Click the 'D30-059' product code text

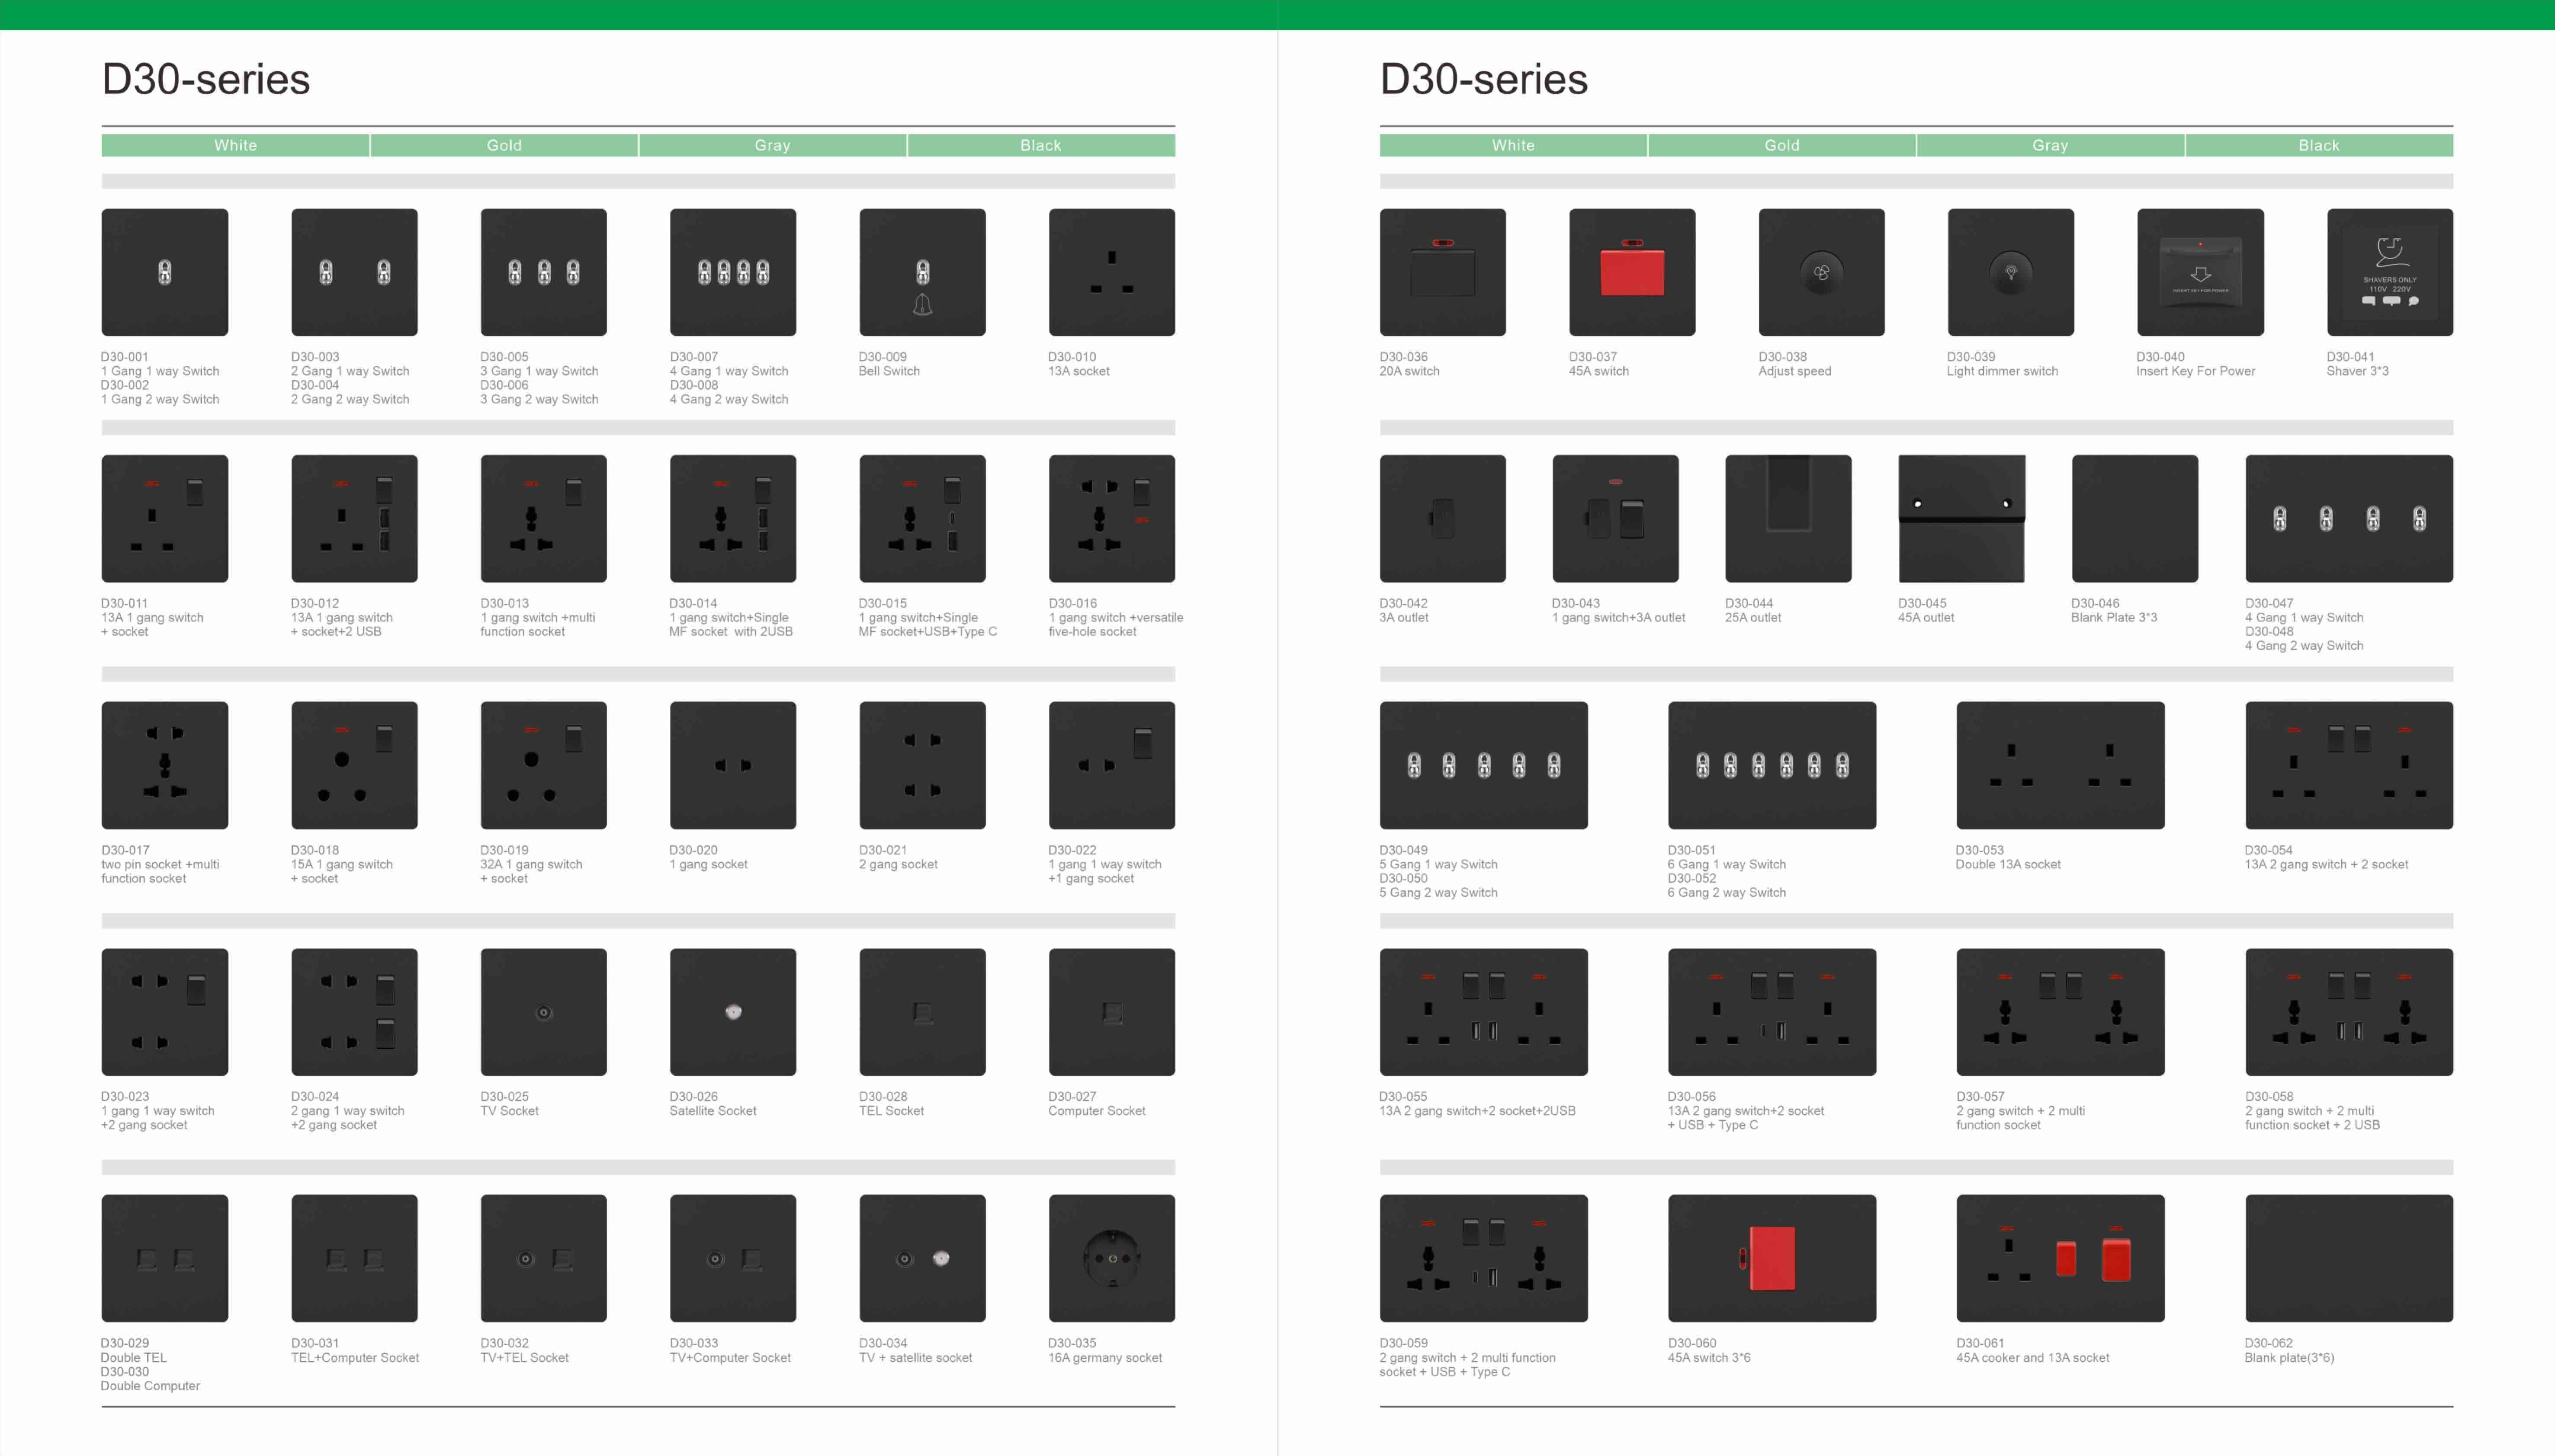(x=1403, y=1343)
